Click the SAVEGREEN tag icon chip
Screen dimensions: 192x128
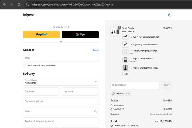(x=113, y=93)
